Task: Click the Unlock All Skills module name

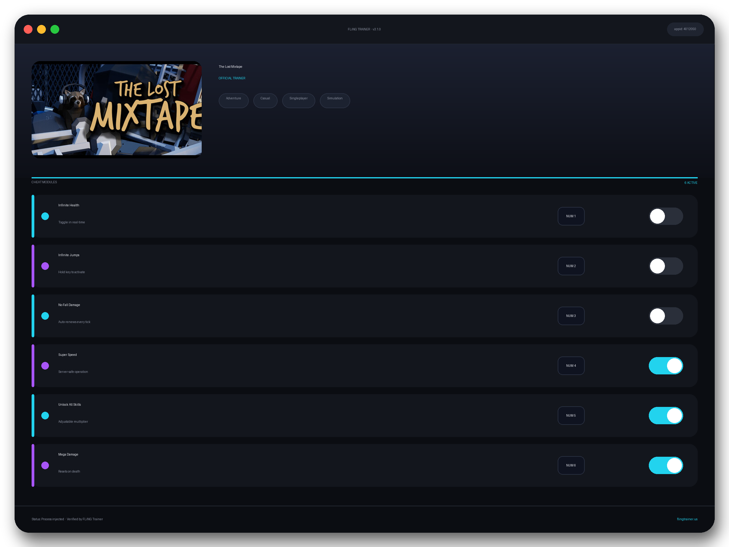Action: point(70,404)
